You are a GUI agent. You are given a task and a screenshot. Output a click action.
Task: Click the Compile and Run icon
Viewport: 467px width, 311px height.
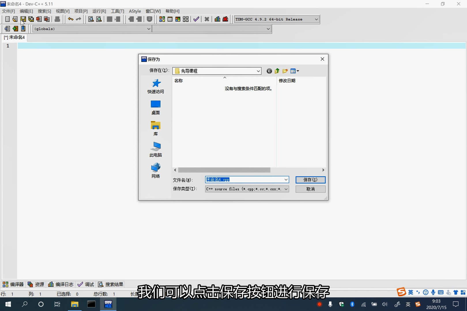pos(178,19)
